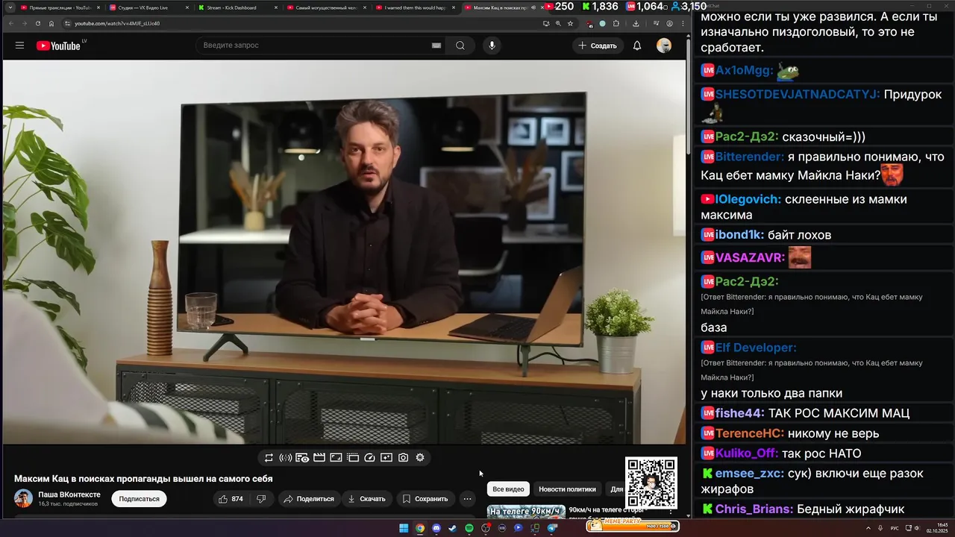
Task: Start voice search with the microphone icon
Action: pos(492,45)
